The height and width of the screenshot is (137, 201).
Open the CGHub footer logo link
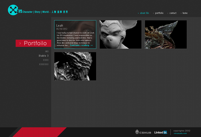143,132
